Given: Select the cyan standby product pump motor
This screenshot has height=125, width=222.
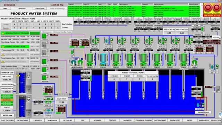Looking at the screenshot, I should click(x=103, y=58).
